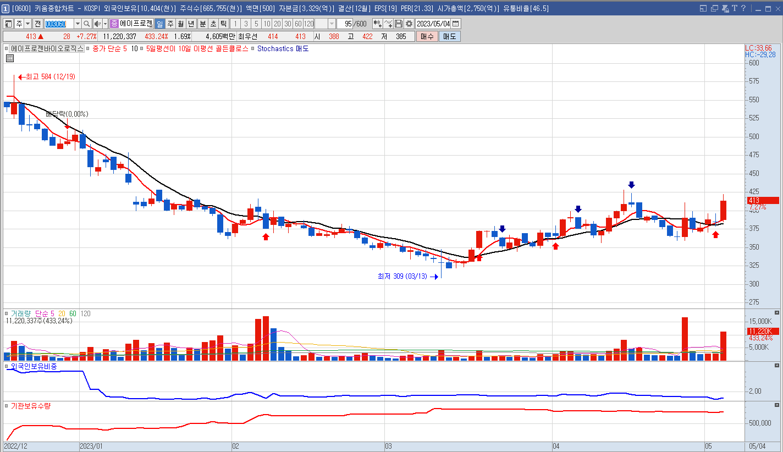Close the 외국인보유비중 panel with its x button

(x=778, y=365)
